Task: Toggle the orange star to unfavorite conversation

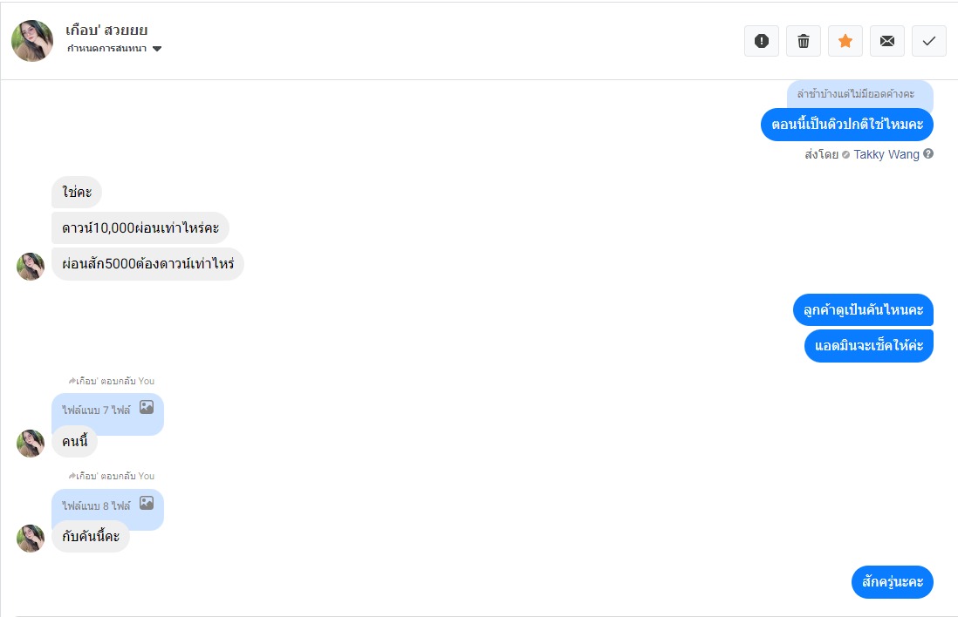Action: pyautogui.click(x=845, y=41)
